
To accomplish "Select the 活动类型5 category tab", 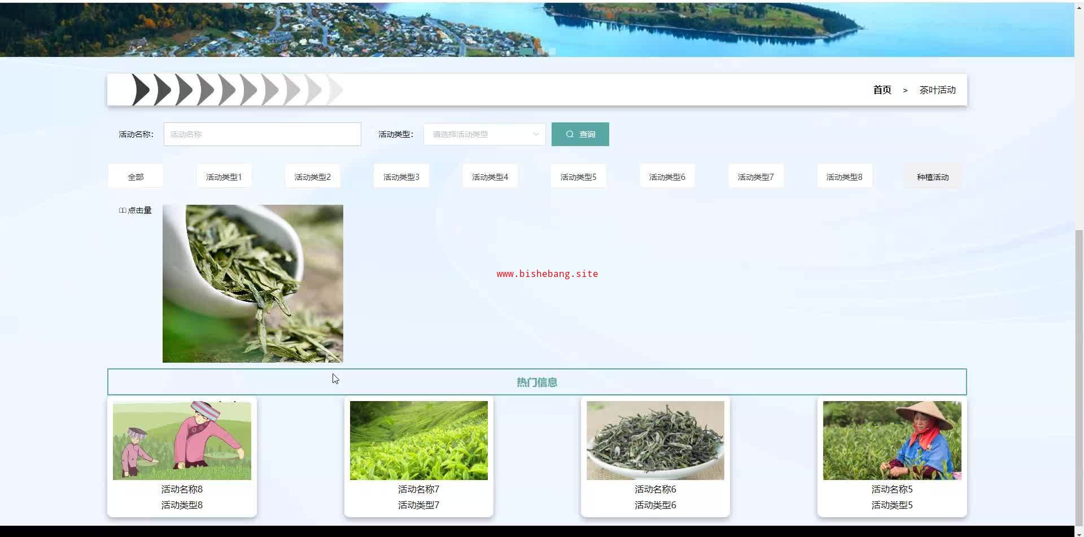I will click(578, 177).
